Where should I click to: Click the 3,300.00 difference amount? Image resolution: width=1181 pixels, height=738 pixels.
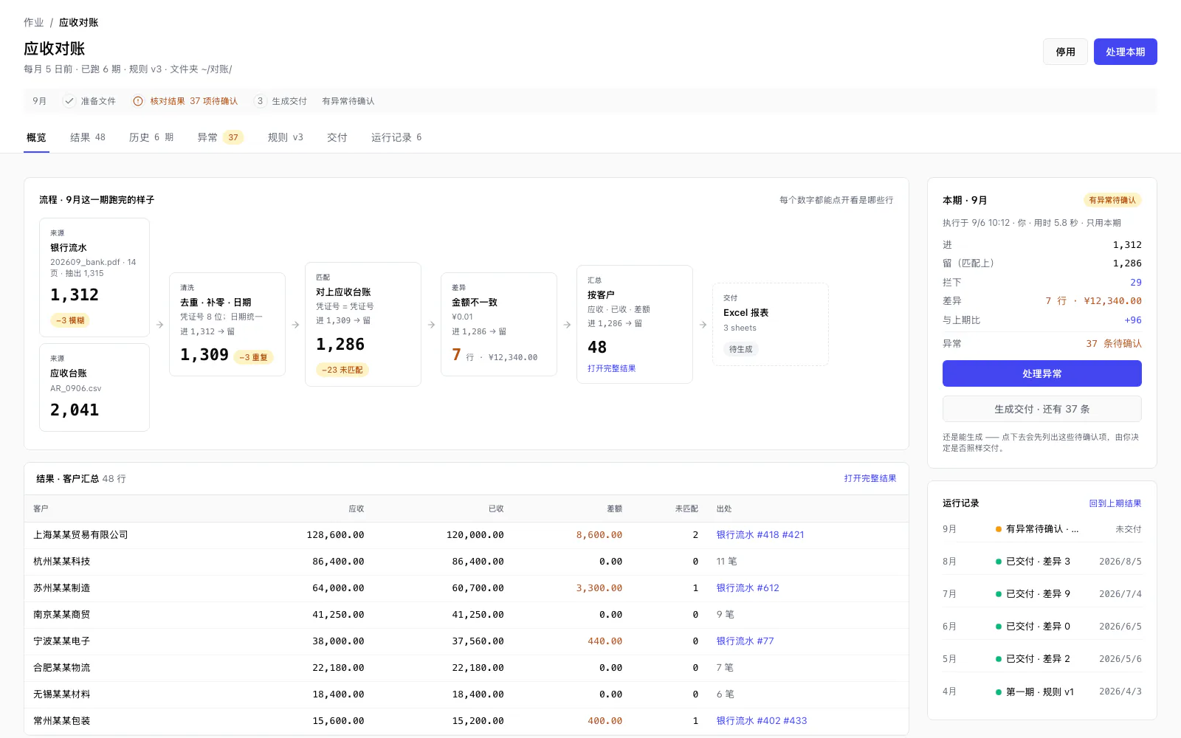click(x=599, y=588)
